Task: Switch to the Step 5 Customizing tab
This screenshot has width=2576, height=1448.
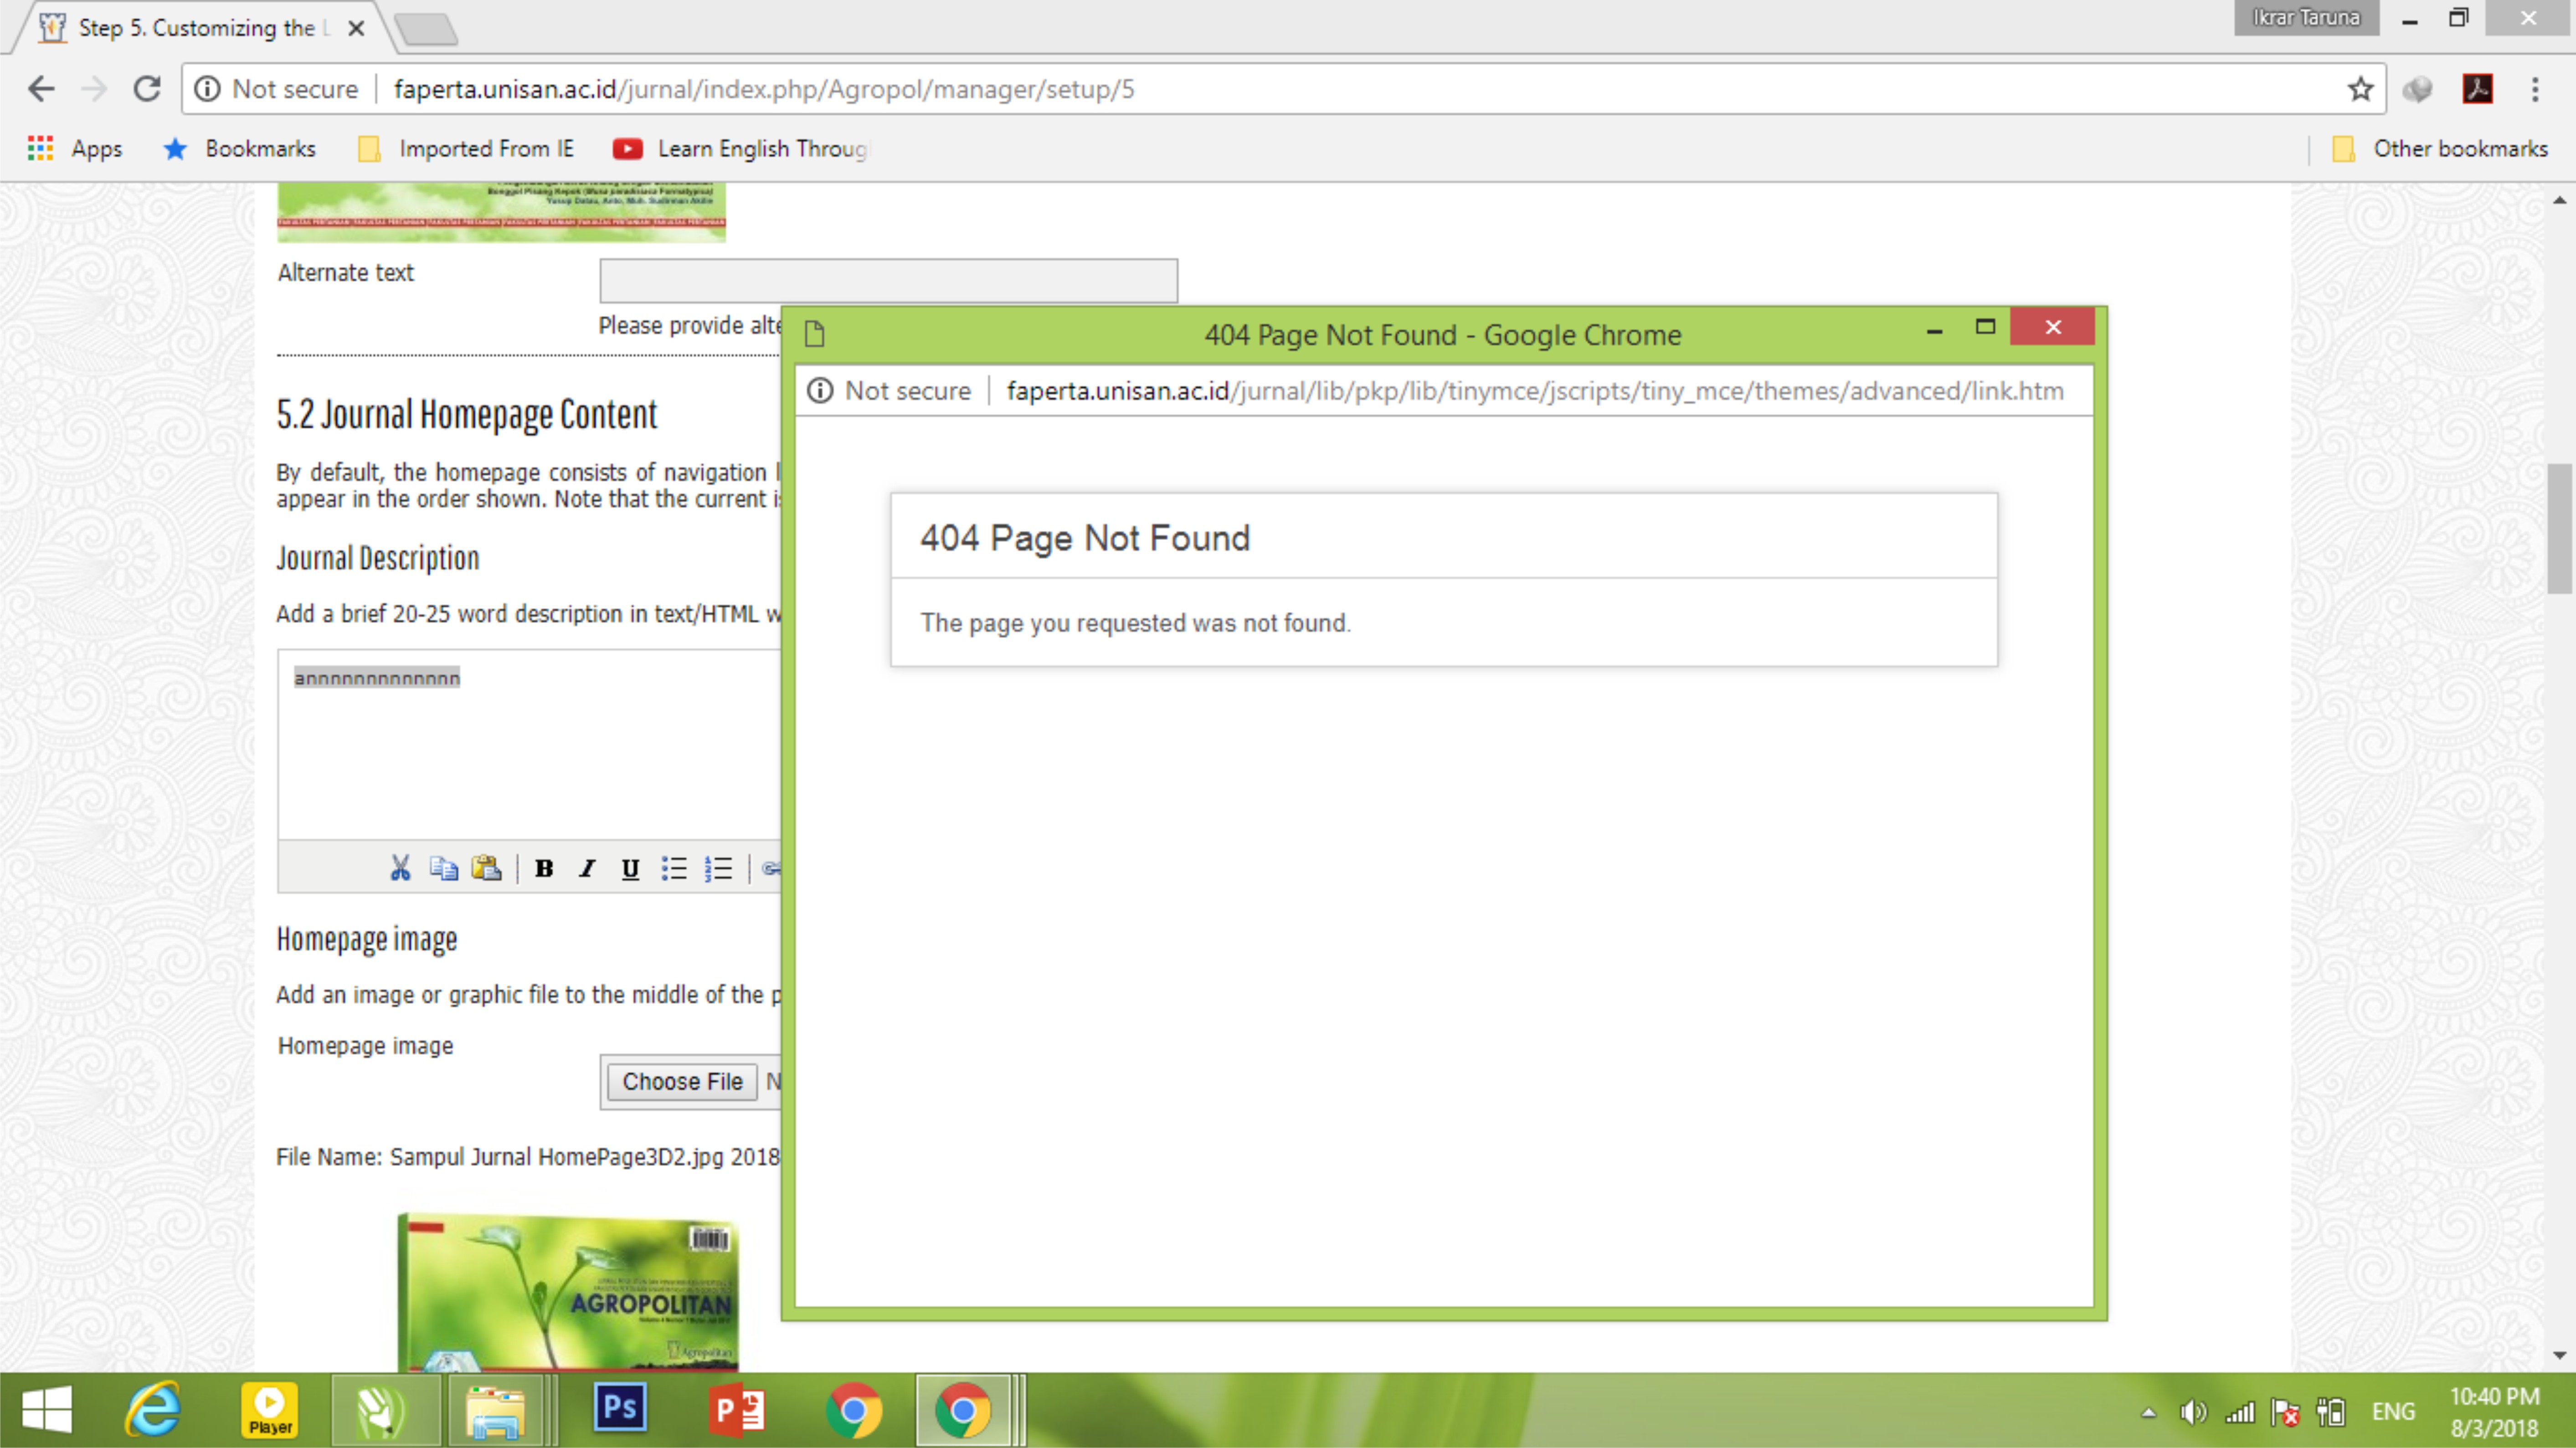Action: pos(197,28)
